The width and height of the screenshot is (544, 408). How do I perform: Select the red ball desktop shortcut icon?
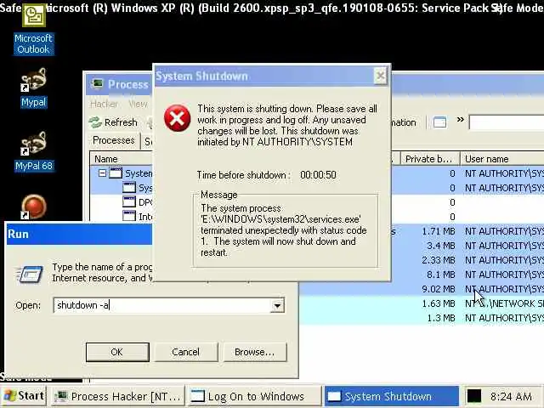33,207
